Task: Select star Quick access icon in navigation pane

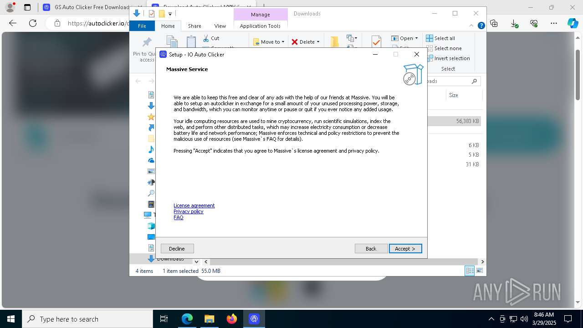Action: [151, 117]
